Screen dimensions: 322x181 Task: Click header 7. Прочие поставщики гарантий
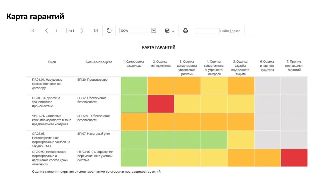point(294,66)
